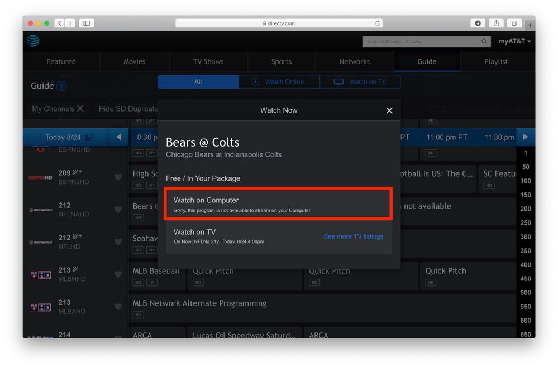This screenshot has width=558, height=368.
Task: Open Safari downloads button
Action: (478, 23)
